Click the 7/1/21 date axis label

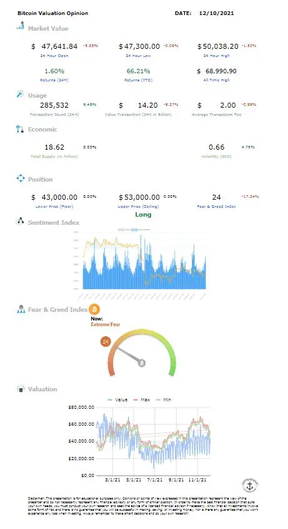tap(155, 480)
